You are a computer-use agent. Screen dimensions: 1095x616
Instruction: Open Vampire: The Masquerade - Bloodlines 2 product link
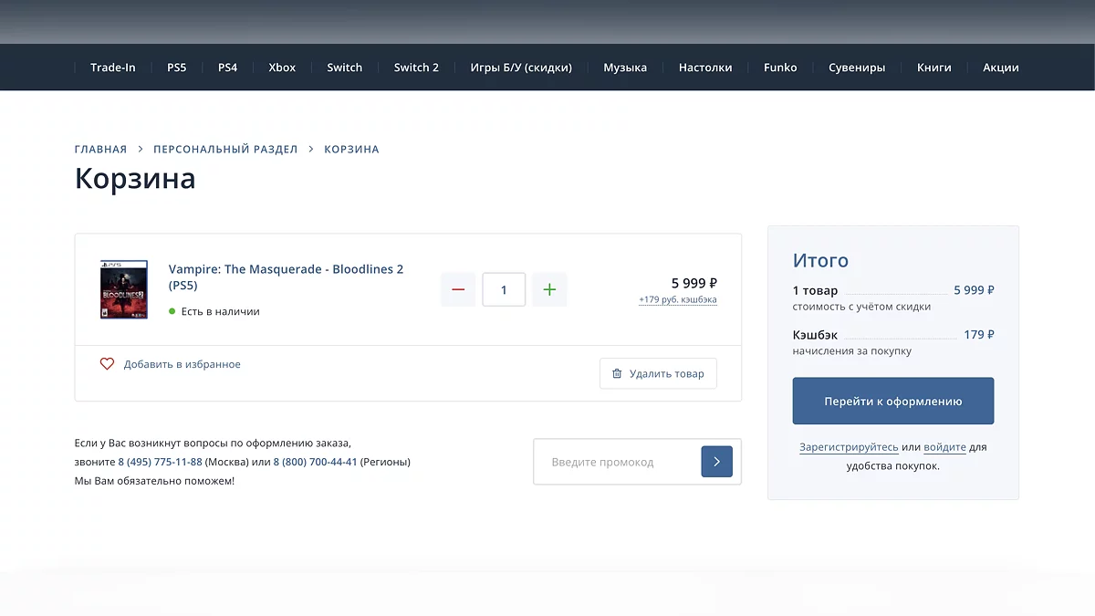tap(286, 277)
